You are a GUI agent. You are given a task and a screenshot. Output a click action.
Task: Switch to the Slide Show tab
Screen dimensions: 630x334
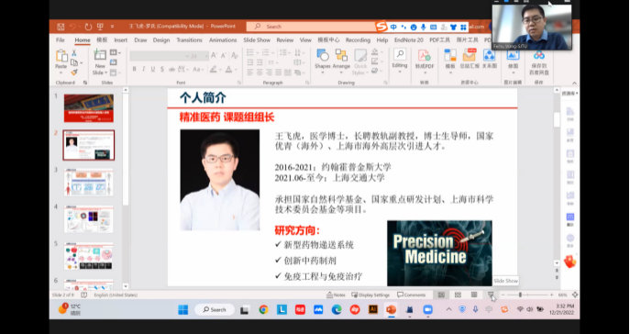click(x=257, y=40)
